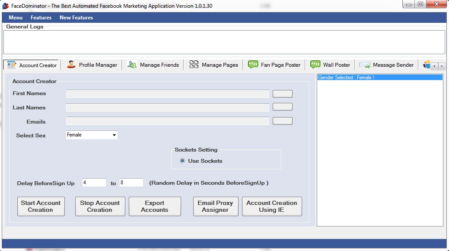The image size is (449, 251).
Task: Click Email Proxy Assigner button
Action: (216, 206)
